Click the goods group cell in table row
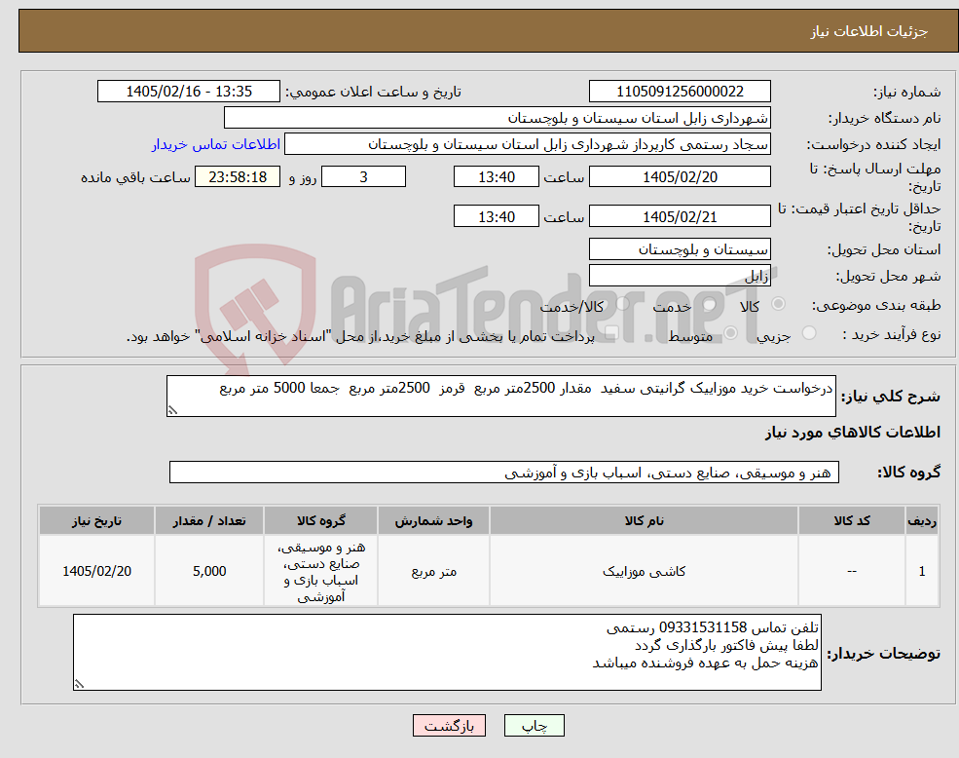Viewport: 959px width, 758px height. 320,571
